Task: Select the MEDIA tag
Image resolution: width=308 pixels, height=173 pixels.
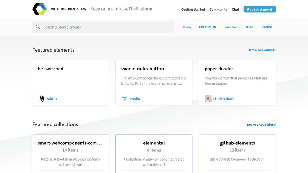Action: coord(187,27)
